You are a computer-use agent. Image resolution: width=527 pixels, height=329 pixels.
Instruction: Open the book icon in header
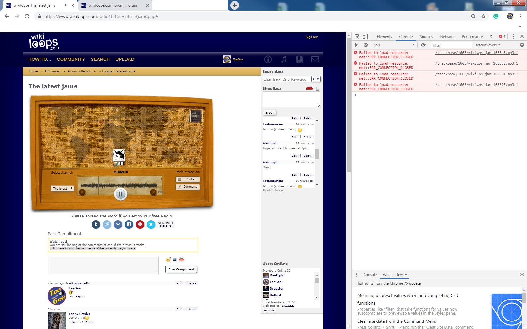pos(300,59)
